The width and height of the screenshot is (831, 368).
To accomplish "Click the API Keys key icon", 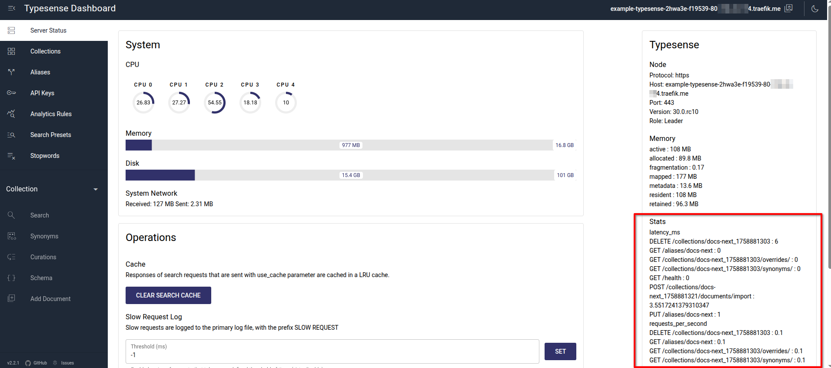I will point(11,93).
